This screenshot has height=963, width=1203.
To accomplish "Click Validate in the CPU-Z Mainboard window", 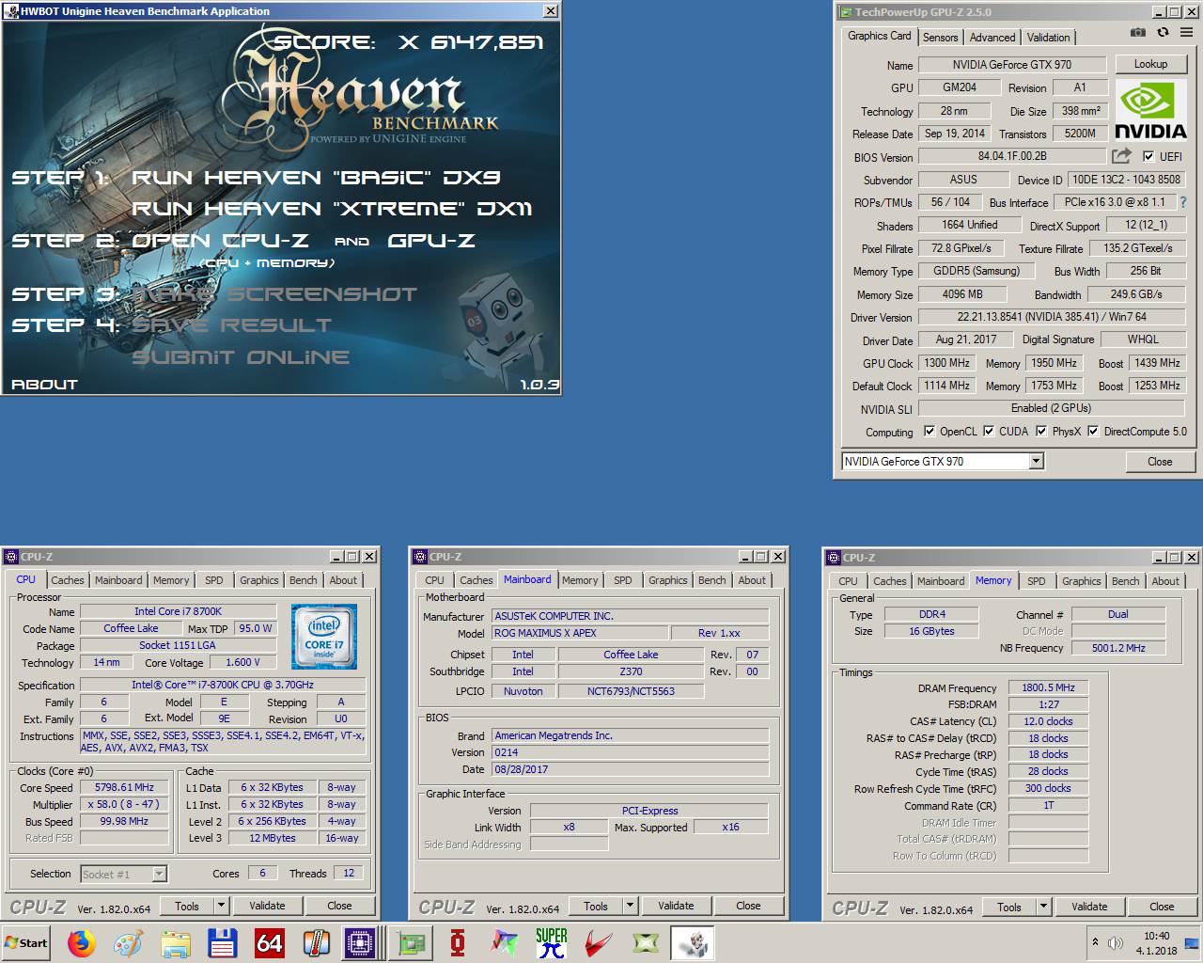I will [x=676, y=907].
